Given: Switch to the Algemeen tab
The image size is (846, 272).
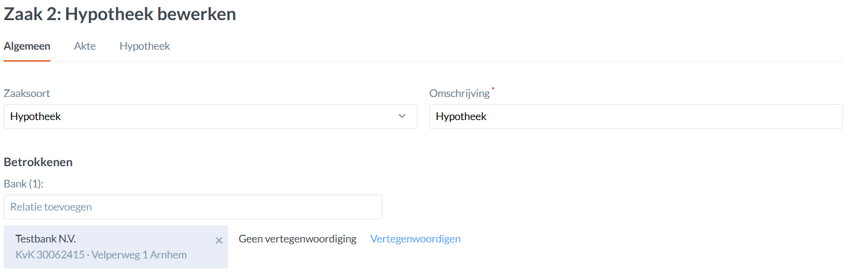Looking at the screenshot, I should pos(27,46).
